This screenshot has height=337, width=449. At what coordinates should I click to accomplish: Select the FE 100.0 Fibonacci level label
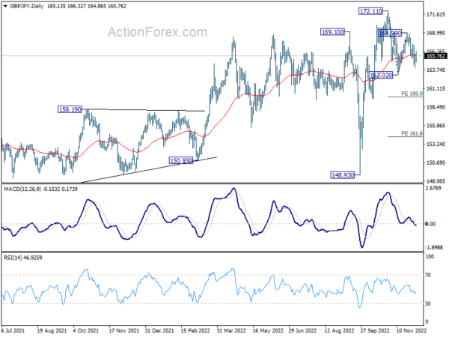coord(412,94)
